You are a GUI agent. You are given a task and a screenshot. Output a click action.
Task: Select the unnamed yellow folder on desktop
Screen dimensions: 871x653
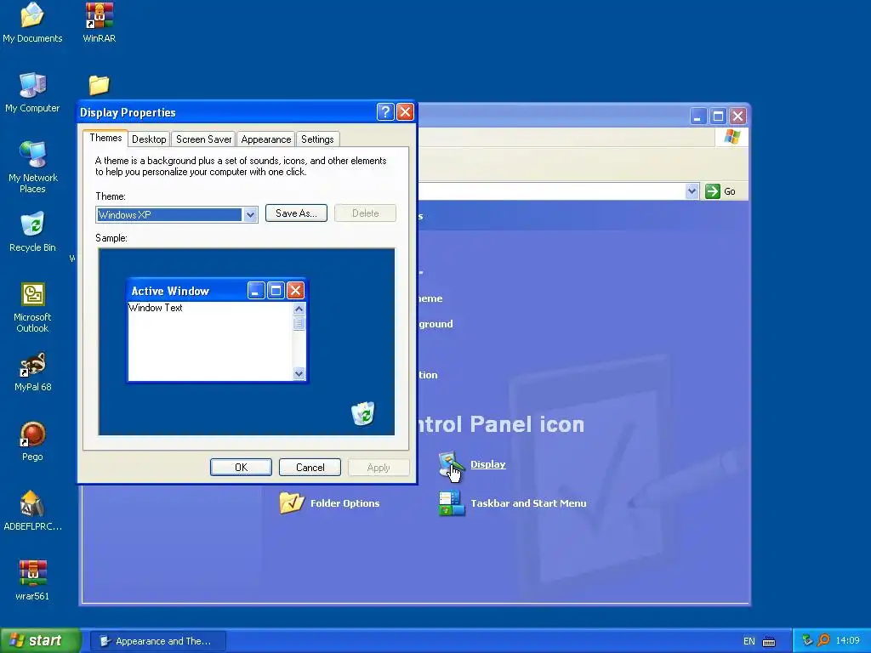pyautogui.click(x=99, y=85)
